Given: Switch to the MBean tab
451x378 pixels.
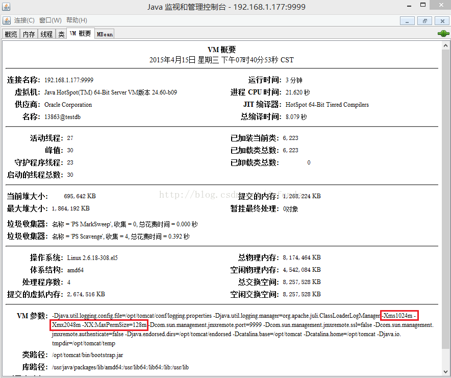Looking at the screenshot, I should 105,34.
